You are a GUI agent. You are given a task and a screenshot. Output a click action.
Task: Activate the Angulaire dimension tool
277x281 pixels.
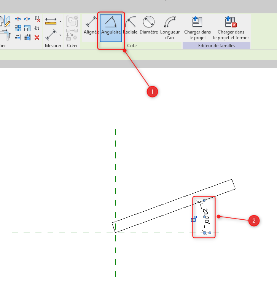pos(111,27)
